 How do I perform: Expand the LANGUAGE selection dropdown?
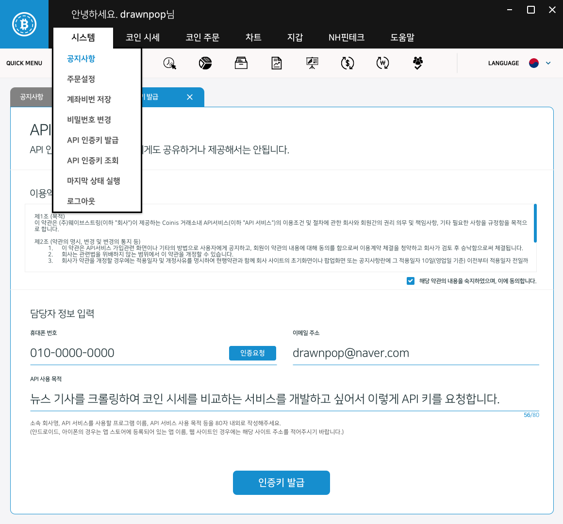point(548,63)
